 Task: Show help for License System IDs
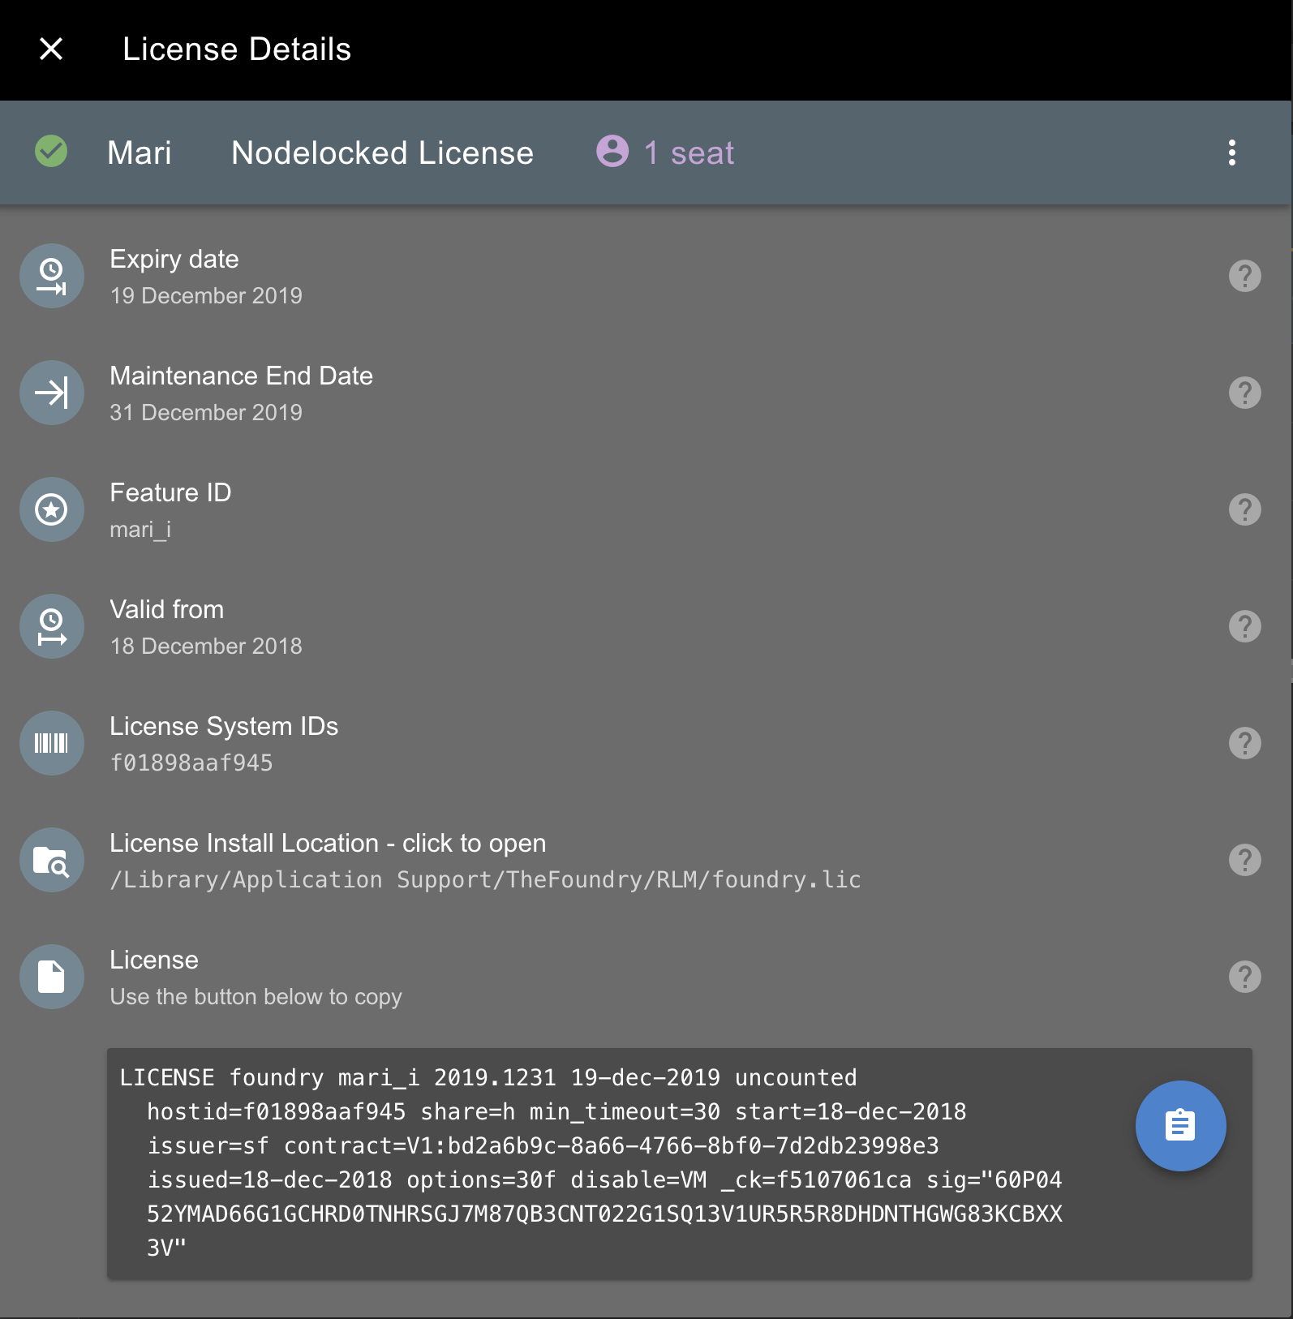1244,743
